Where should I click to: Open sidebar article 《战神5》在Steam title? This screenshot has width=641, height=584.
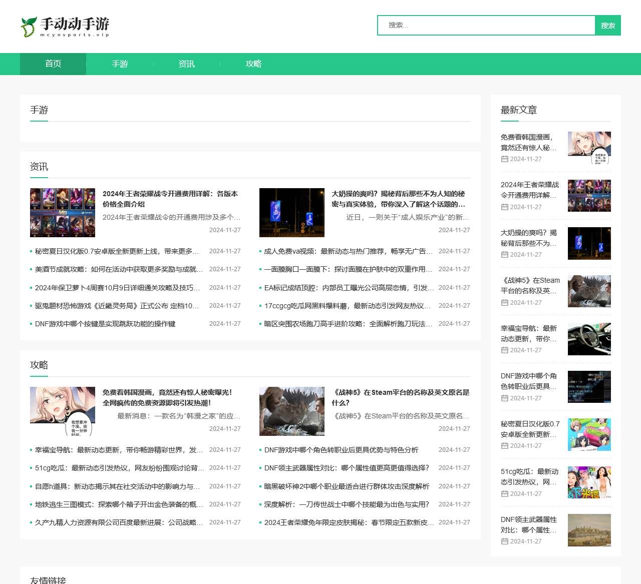[x=530, y=286]
